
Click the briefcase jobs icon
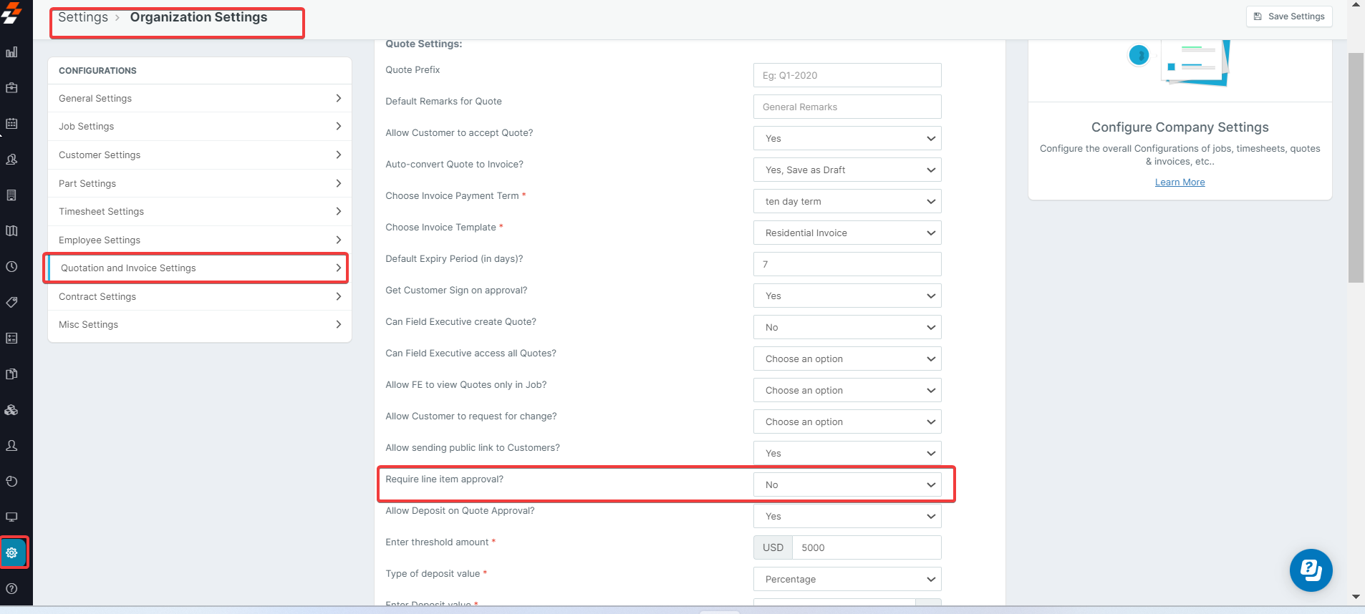11,88
